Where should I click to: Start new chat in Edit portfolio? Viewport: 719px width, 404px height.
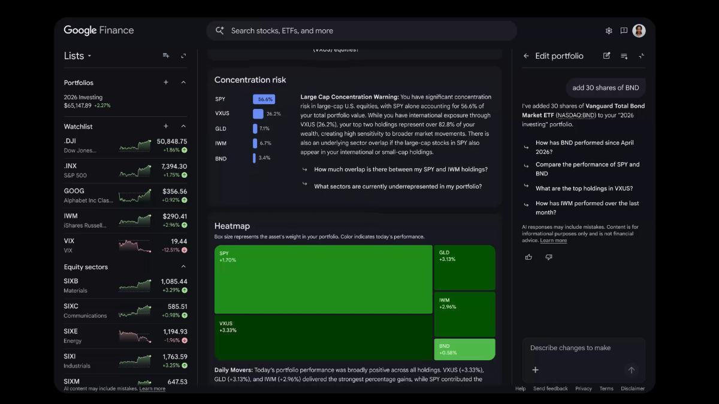(x=606, y=56)
